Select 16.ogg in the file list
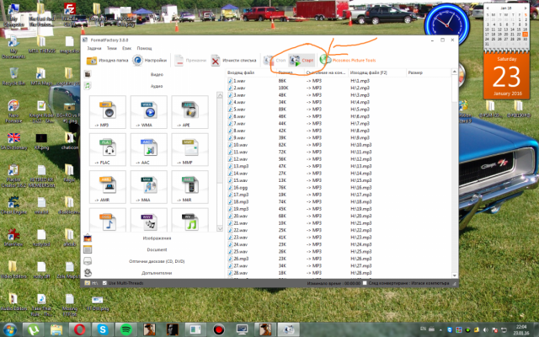 tap(240, 187)
